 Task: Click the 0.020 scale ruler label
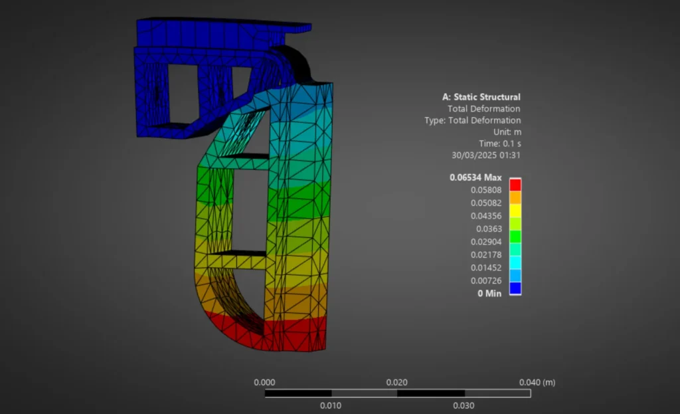point(397,382)
